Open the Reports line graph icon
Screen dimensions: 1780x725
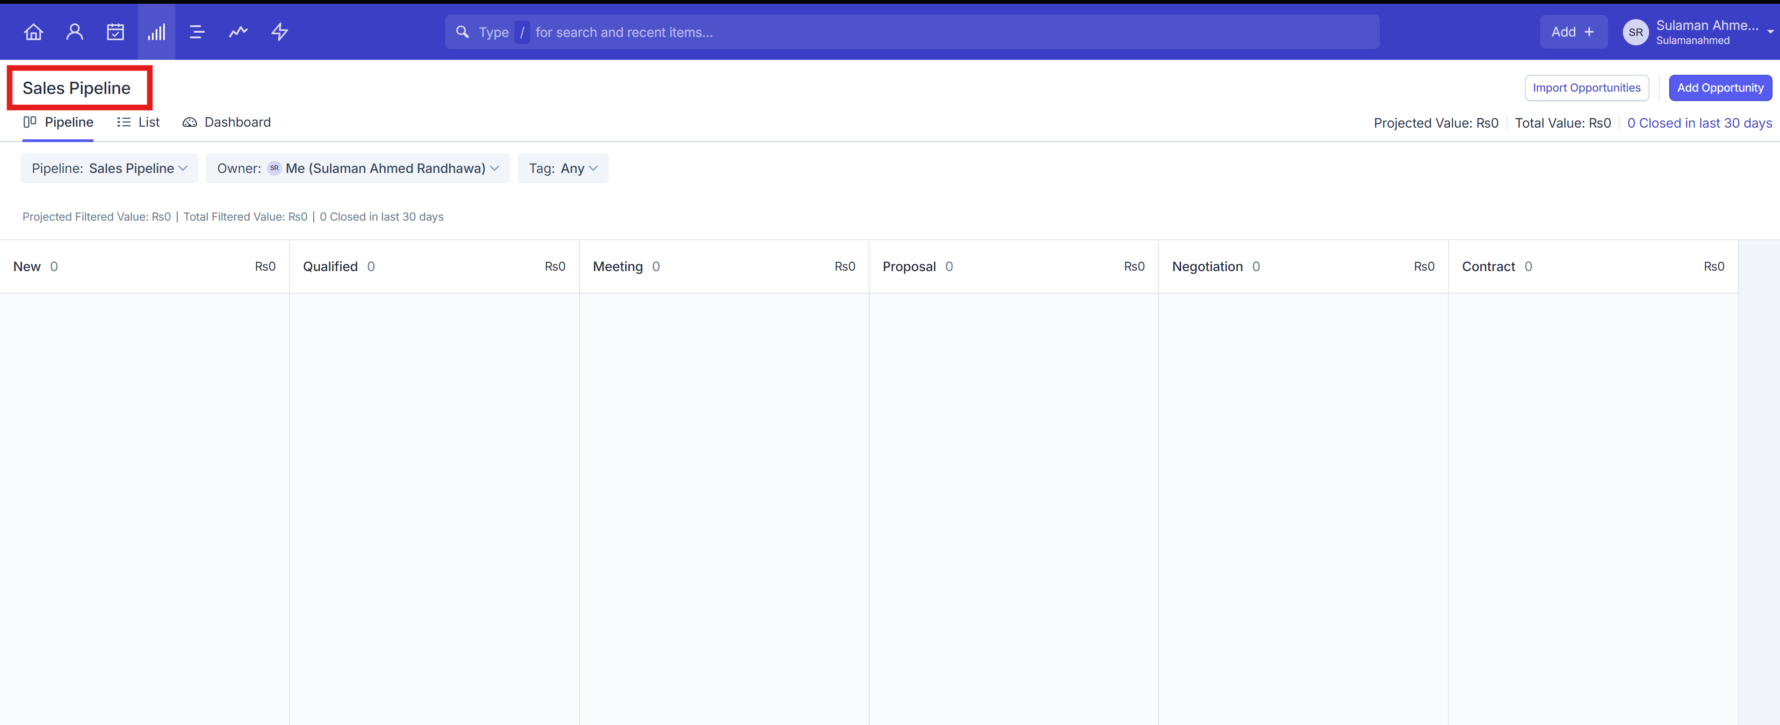(238, 32)
